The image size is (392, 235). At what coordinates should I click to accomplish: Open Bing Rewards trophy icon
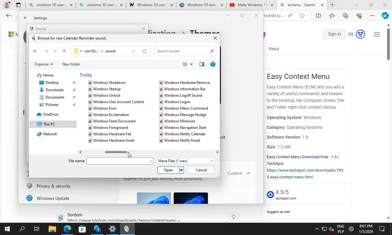pos(360,34)
